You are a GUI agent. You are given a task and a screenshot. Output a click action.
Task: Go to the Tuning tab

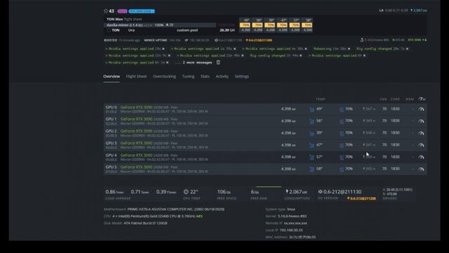(x=188, y=77)
